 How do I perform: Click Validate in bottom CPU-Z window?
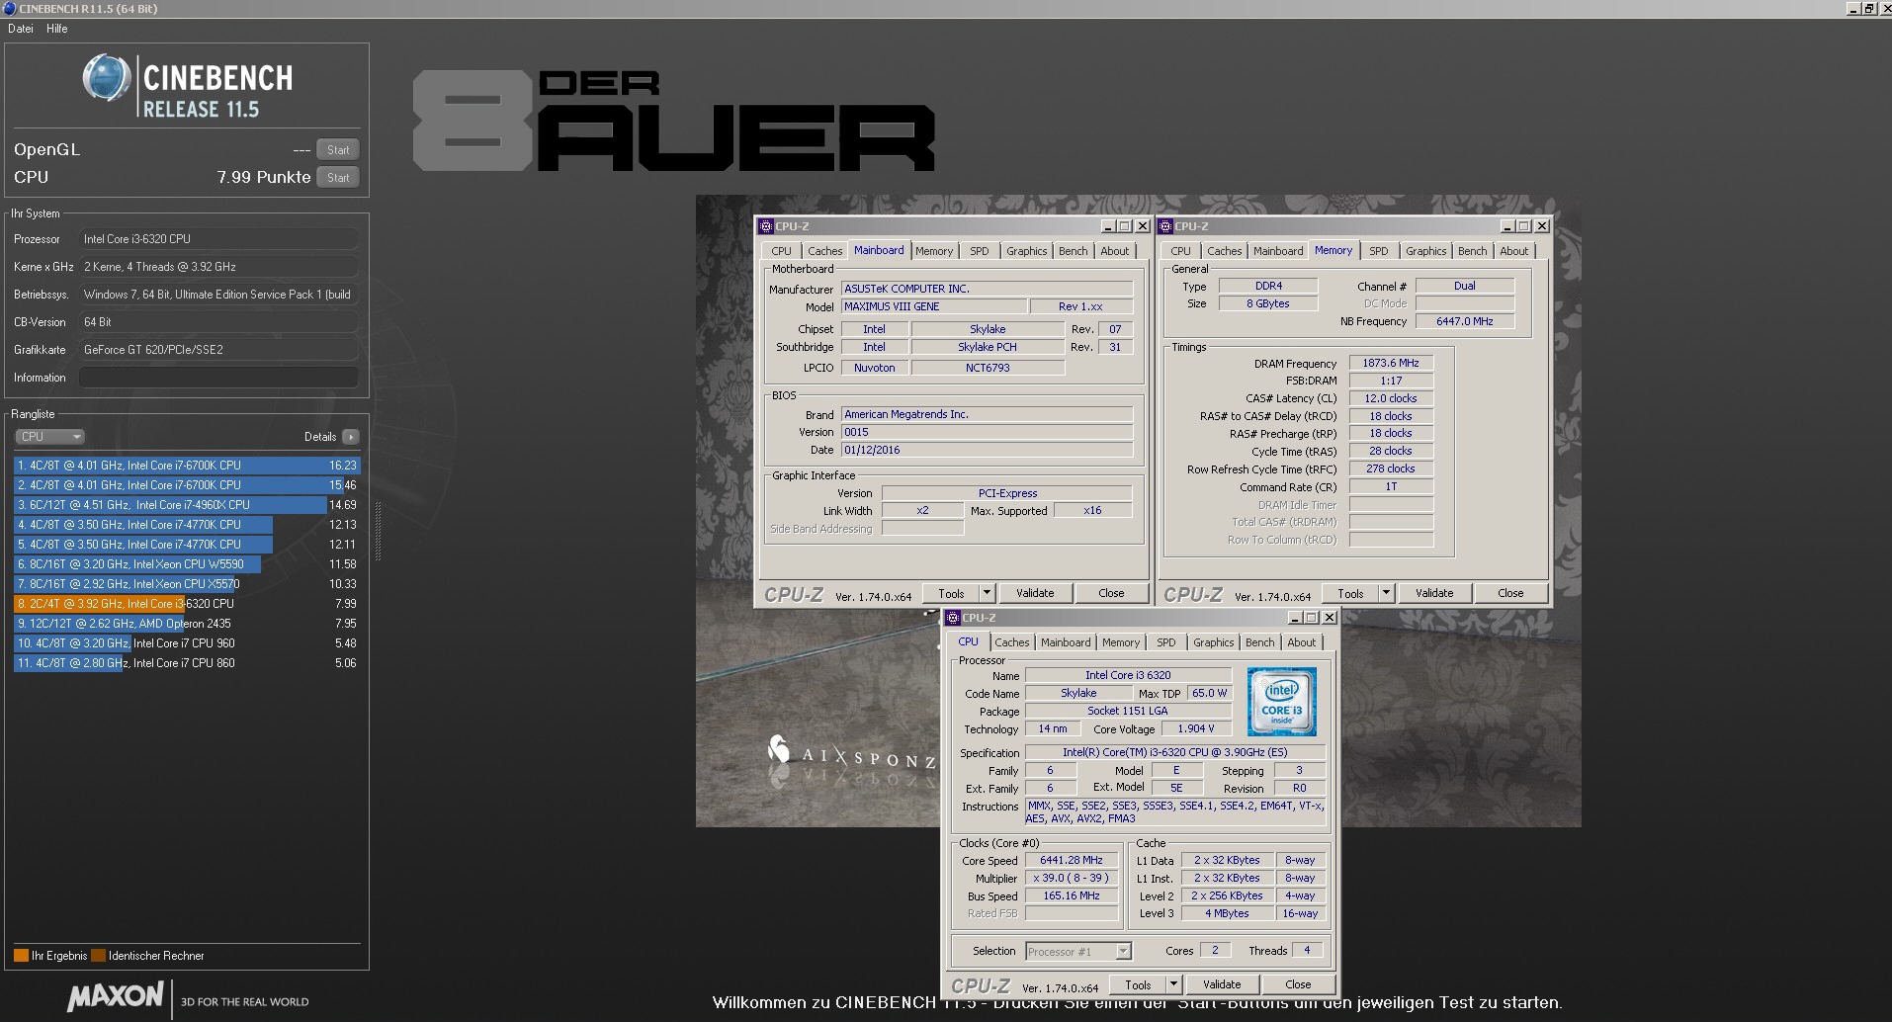coord(1222,984)
